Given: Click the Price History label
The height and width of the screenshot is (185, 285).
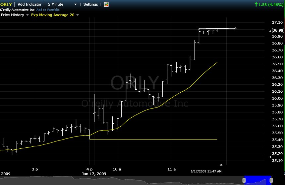Looking at the screenshot, I should [13, 15].
